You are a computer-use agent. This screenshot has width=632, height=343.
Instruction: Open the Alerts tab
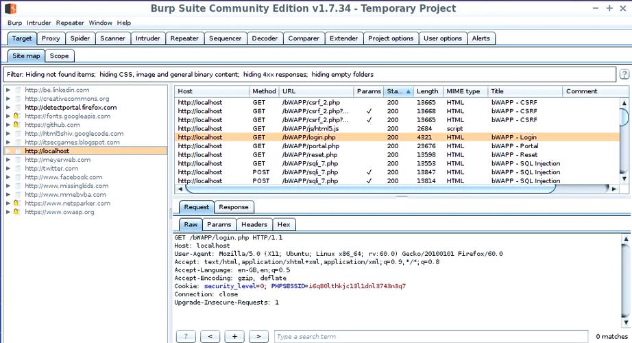coord(481,38)
